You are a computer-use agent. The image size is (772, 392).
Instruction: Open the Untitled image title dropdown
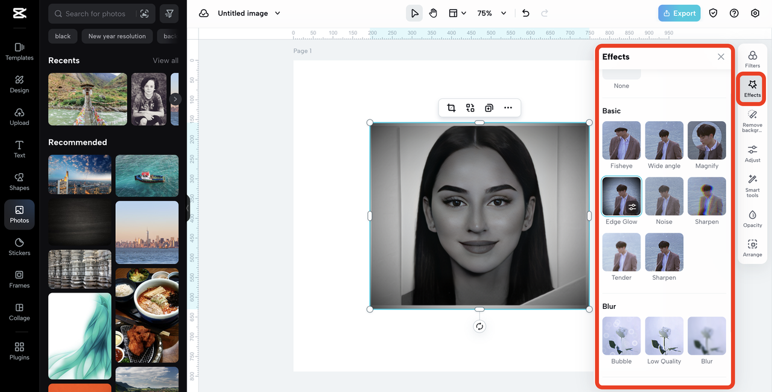click(x=277, y=13)
